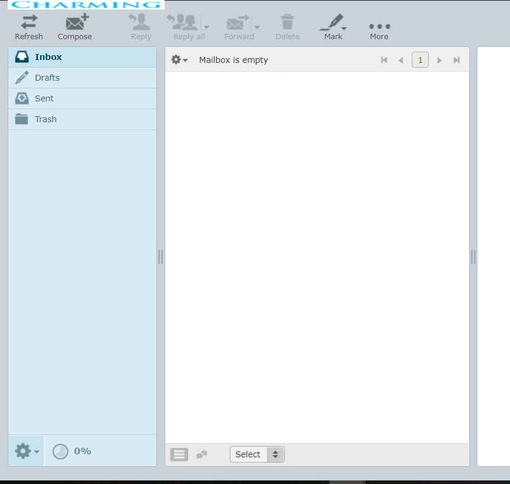This screenshot has width=510, height=484.
Task: Switch to threads view mode
Action: [201, 454]
